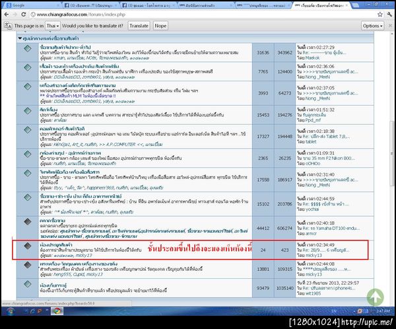Click the EN language indicator in the taskbar
396x329 pixels.
click(334, 311)
